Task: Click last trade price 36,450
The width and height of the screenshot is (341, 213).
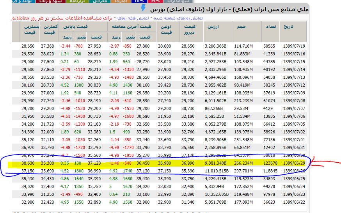Action: point(143,163)
